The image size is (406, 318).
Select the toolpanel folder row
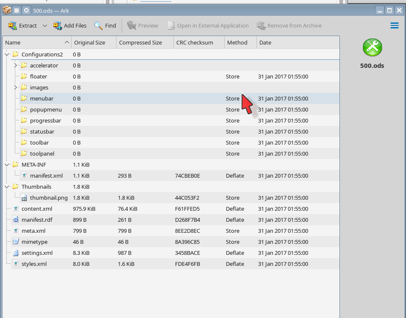(42, 153)
